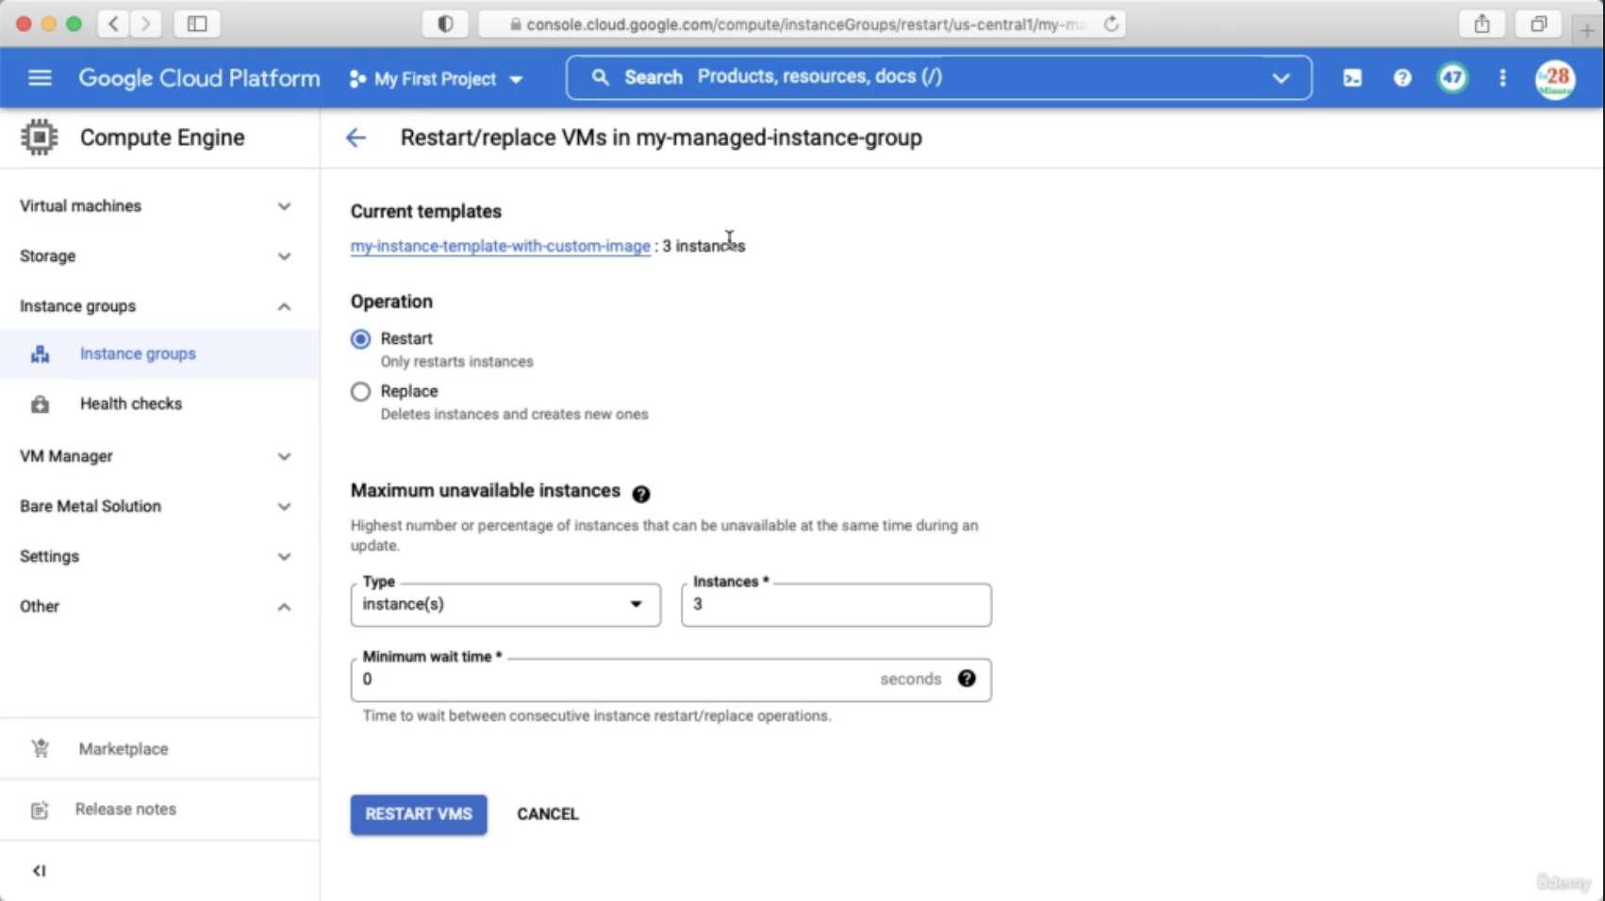Screen dimensions: 1605x901
Task: Click the Compute Engine chip icon
Action: (x=39, y=138)
